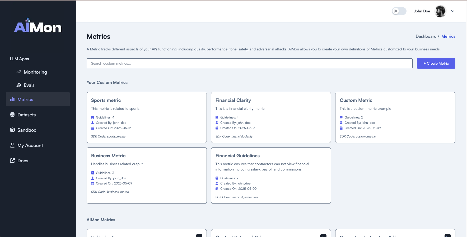Click the Evals balance scale icon
The height and width of the screenshot is (237, 467).
click(19, 85)
